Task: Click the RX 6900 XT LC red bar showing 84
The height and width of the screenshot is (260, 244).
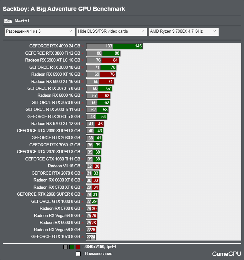Action: pyautogui.click(x=110, y=60)
